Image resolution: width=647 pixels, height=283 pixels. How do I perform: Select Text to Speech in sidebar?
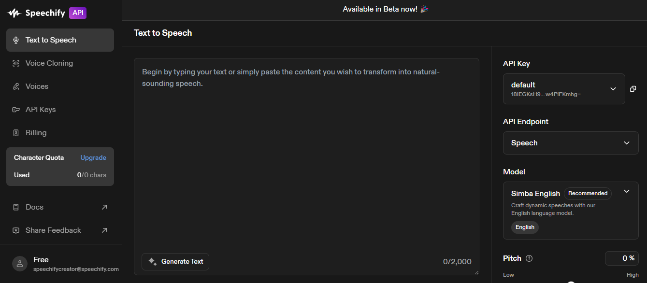[x=60, y=40]
